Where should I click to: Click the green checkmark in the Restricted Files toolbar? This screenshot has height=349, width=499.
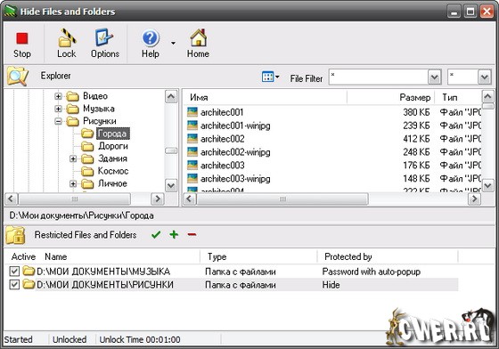156,235
